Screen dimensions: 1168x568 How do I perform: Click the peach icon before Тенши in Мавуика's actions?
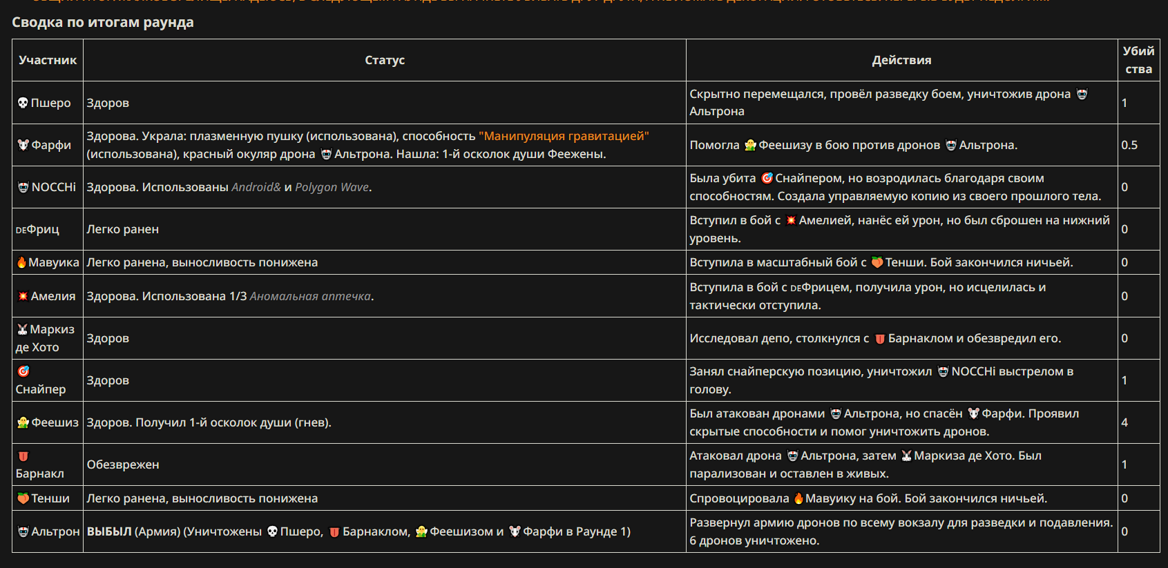point(877,262)
